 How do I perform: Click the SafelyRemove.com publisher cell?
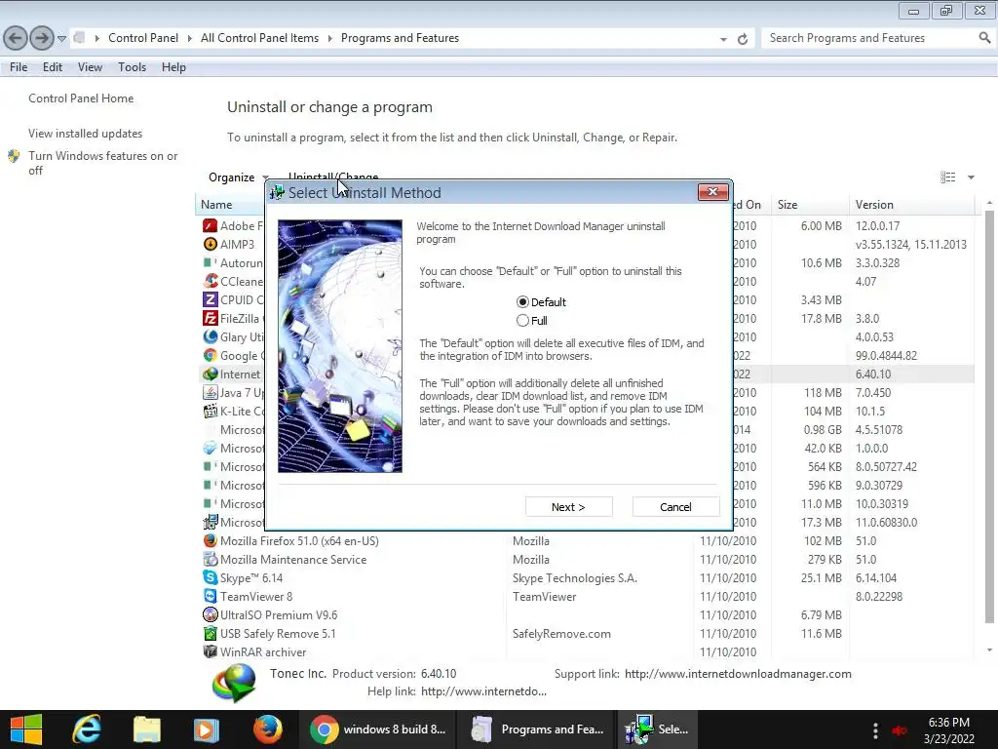pyautogui.click(x=561, y=634)
